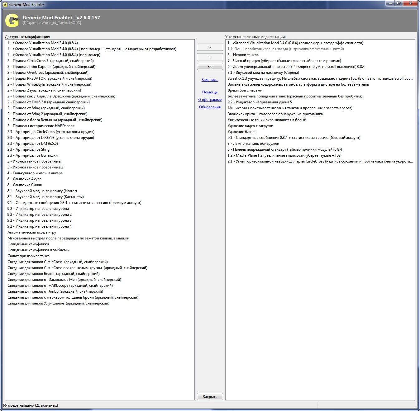Select the installed SweetFX 1.3 mod
This screenshot has width=420, height=411.
(320, 78)
